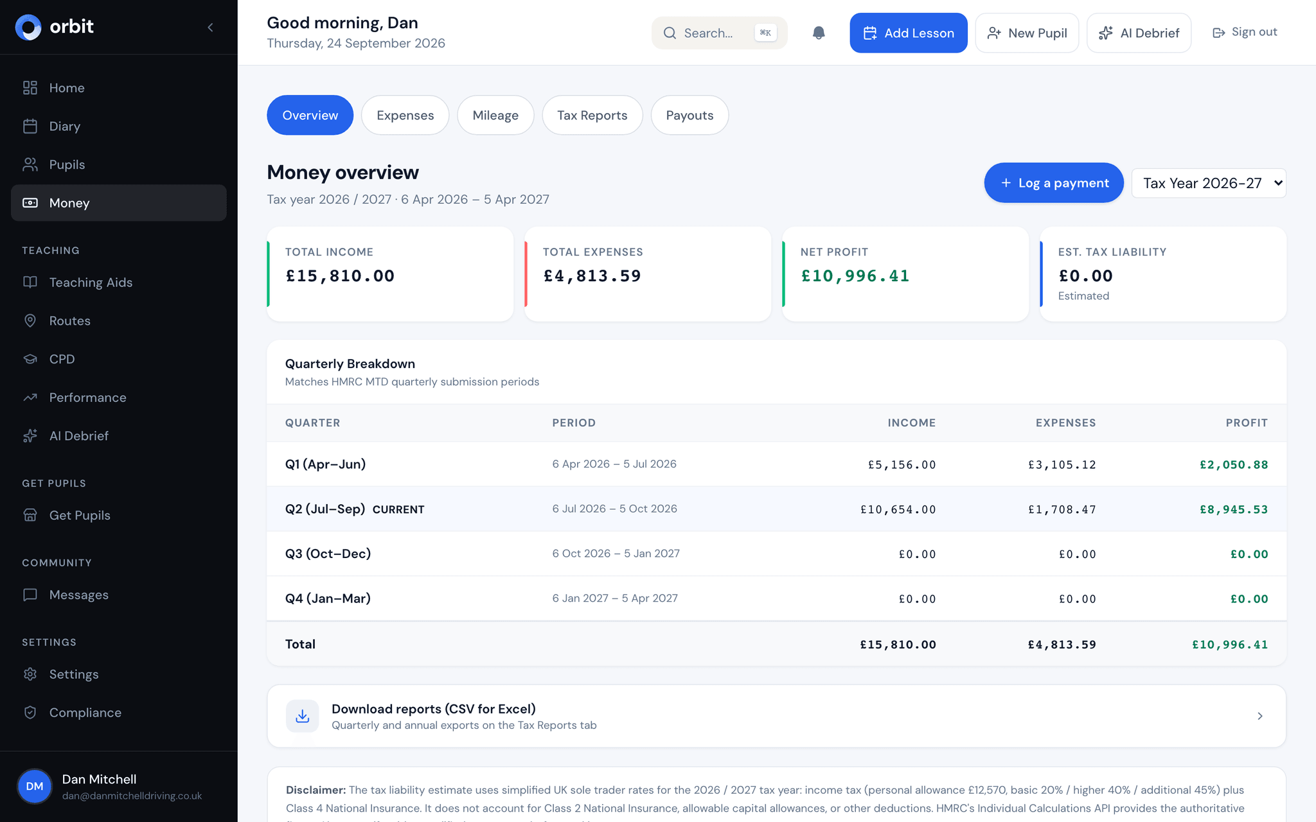
Task: Open CPD in the sidebar
Action: click(119, 359)
